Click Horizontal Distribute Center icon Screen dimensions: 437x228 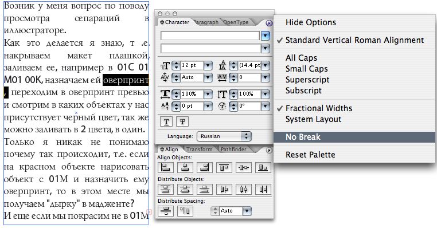coord(244,189)
